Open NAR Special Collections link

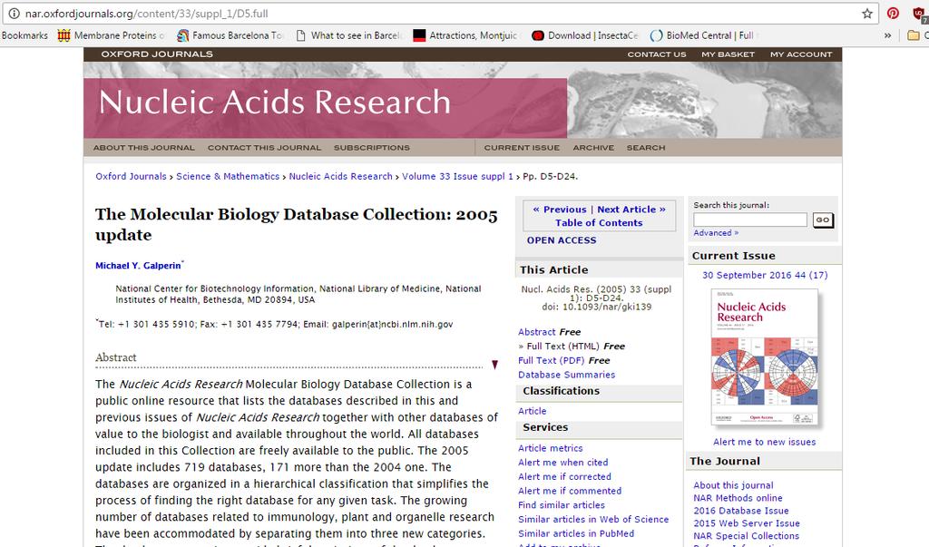tap(746, 536)
